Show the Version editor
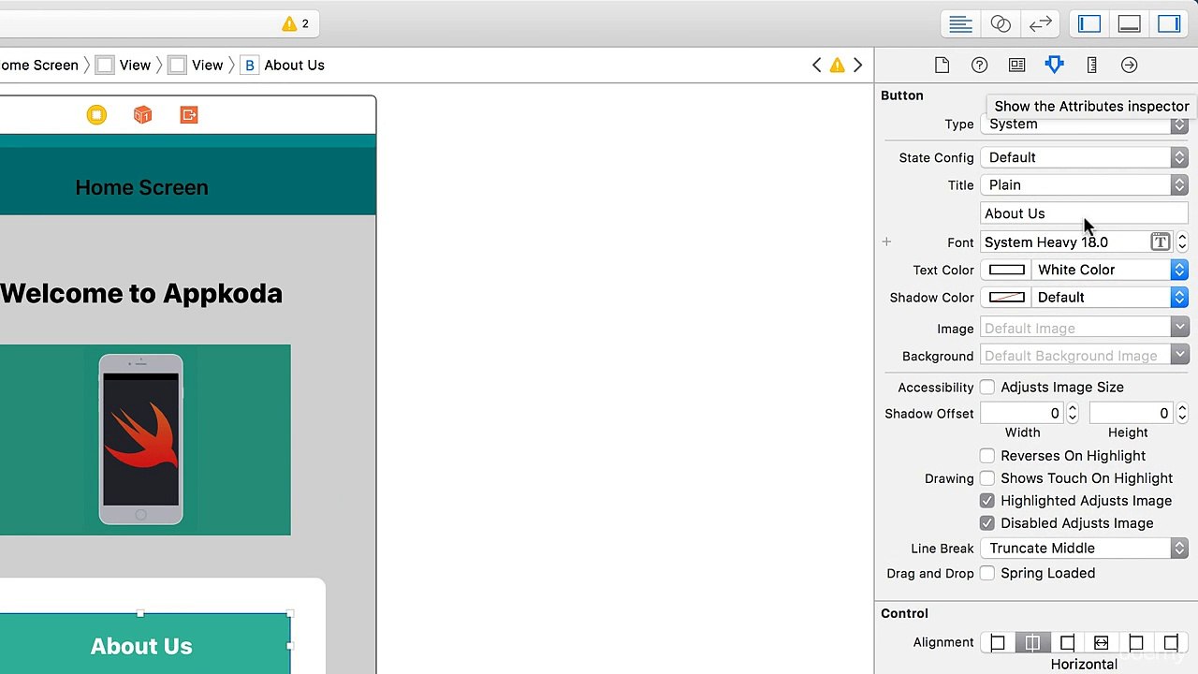The image size is (1198, 674). point(1041,24)
